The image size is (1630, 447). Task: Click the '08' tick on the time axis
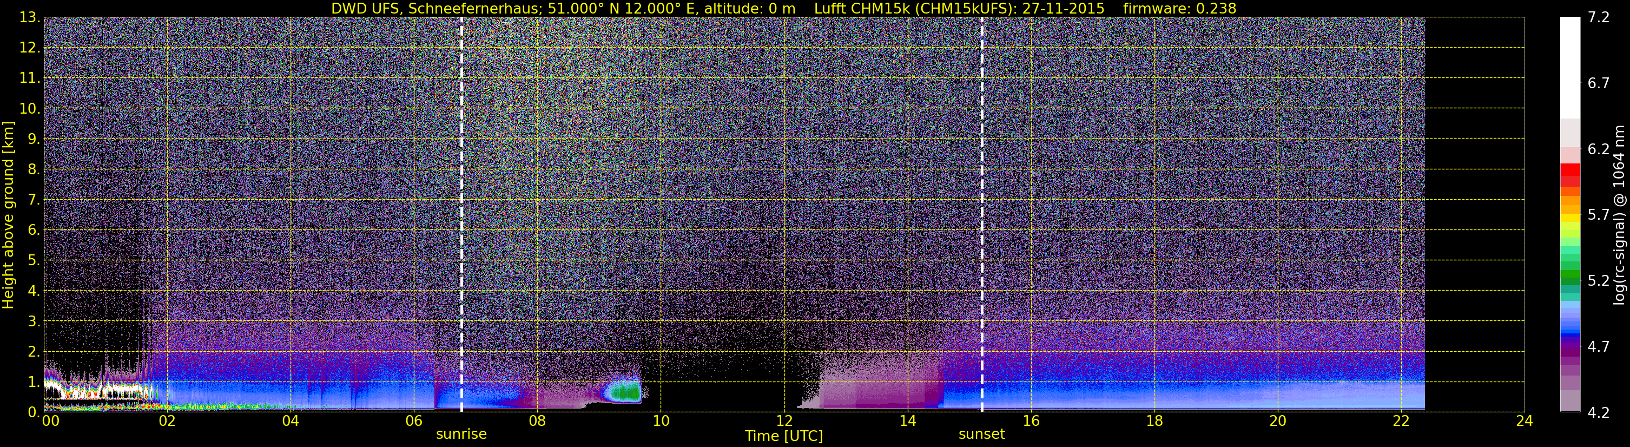pos(537,421)
